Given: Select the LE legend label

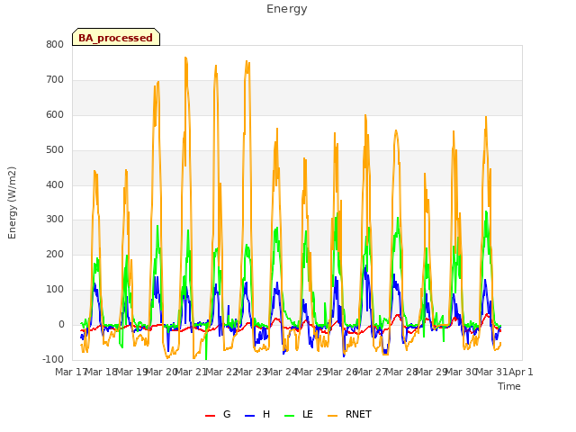Looking at the screenshot, I should (308, 414).
